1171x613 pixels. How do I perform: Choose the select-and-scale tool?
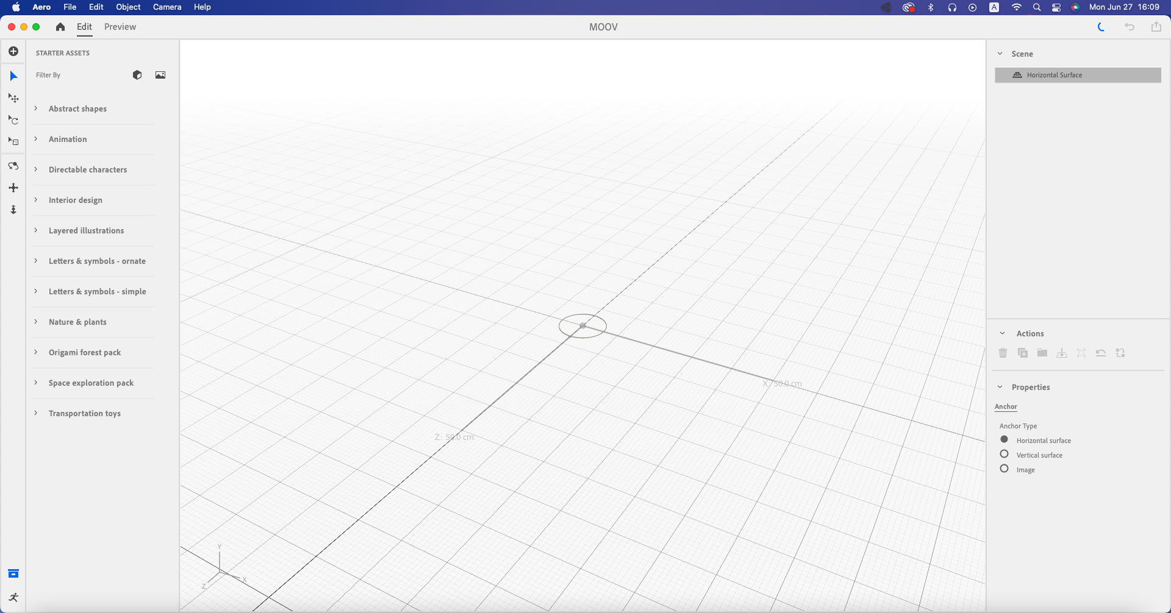pyautogui.click(x=13, y=141)
